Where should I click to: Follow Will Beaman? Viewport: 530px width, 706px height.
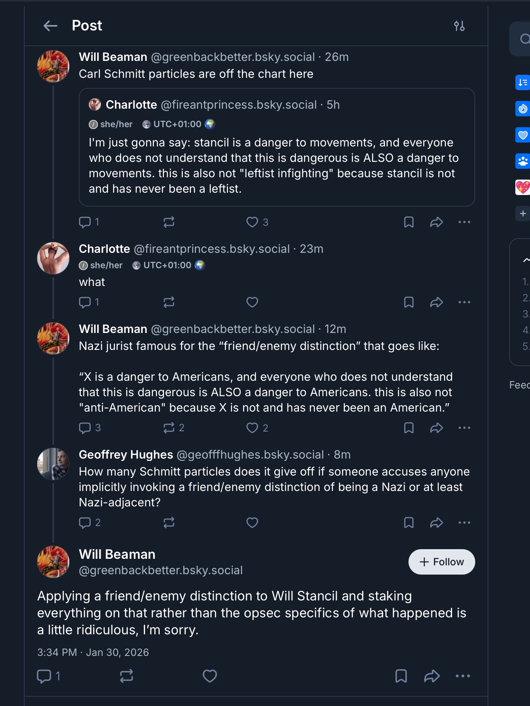[x=442, y=562]
